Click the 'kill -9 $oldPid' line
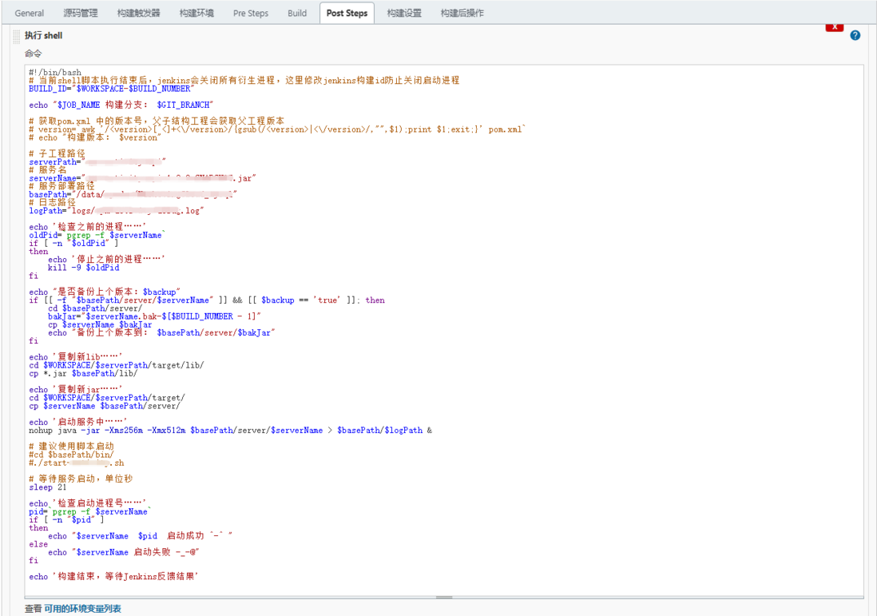The image size is (877, 616). 83,268
